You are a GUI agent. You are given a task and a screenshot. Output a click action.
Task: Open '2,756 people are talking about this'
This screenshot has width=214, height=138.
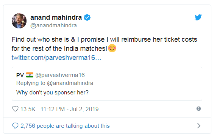click(65, 126)
